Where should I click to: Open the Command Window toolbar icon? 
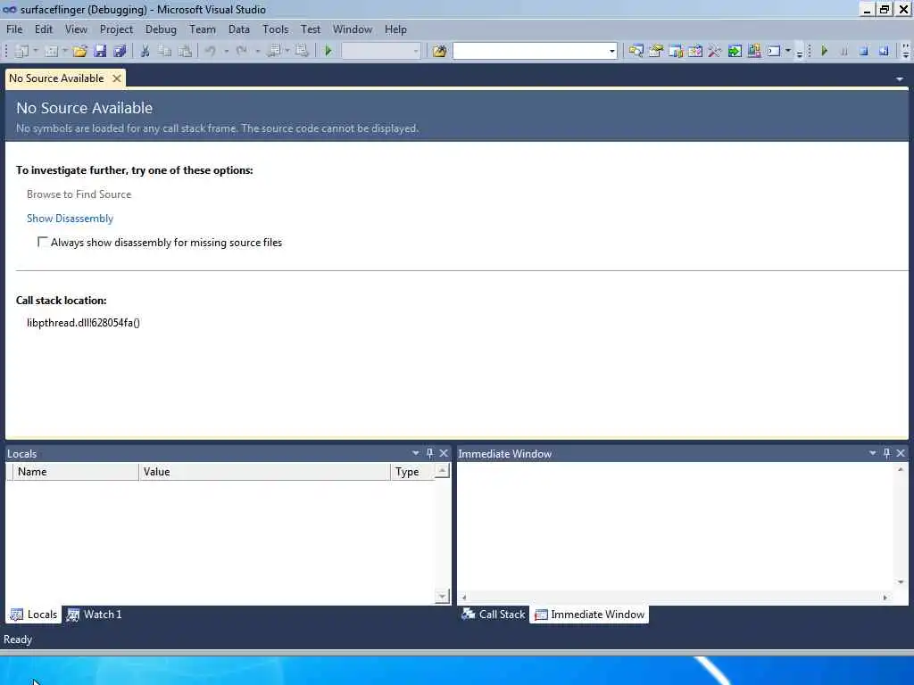pos(774,51)
